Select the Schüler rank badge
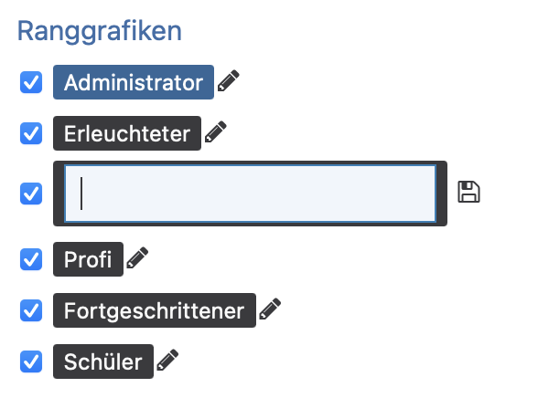The image size is (538, 398). pyautogui.click(x=103, y=361)
